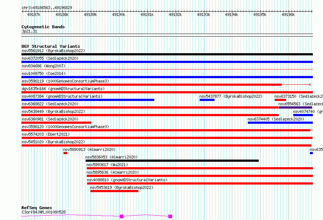The width and height of the screenshot is (323, 220).
Task: Open the nsv6372055 (Sedlazeck2020) label
Action: [50, 58]
